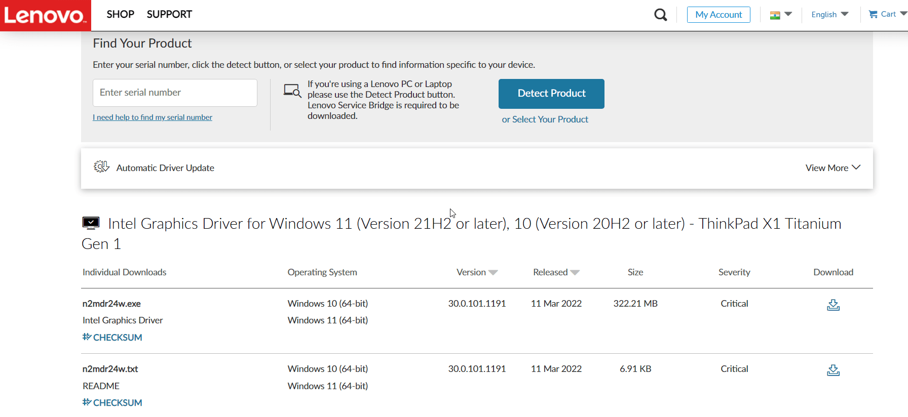Click the 6.91 KB size value
The image size is (908, 417).
click(635, 369)
